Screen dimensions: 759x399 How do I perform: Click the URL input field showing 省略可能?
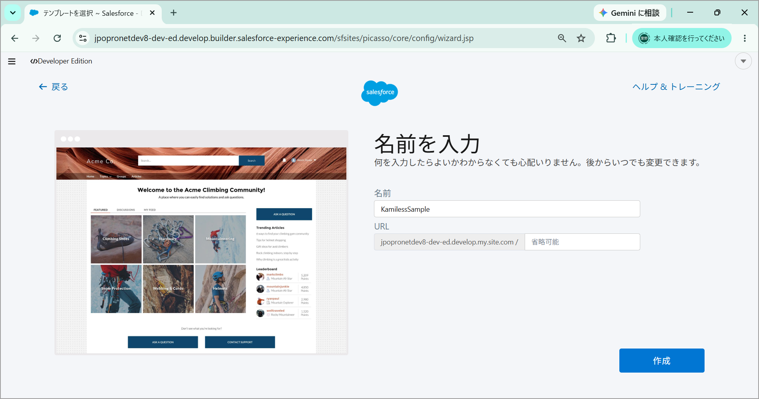pyautogui.click(x=582, y=242)
